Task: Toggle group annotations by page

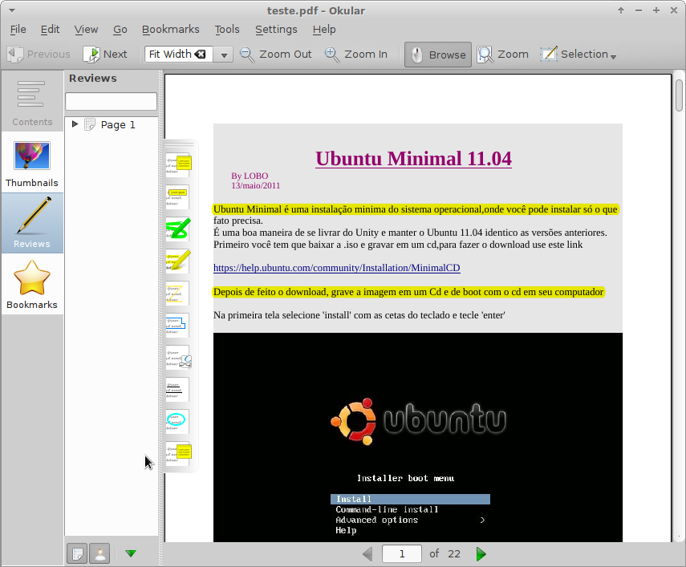Action: (x=77, y=554)
